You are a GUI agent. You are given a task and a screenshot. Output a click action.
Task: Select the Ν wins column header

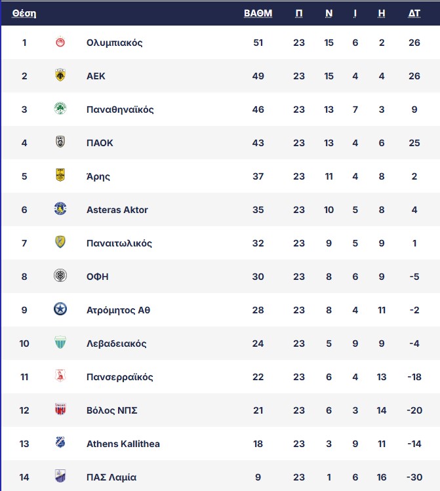click(x=329, y=13)
